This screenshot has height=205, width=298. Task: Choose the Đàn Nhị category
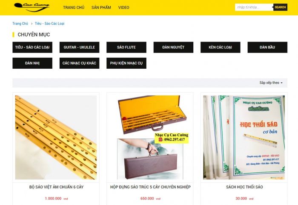click(32, 63)
